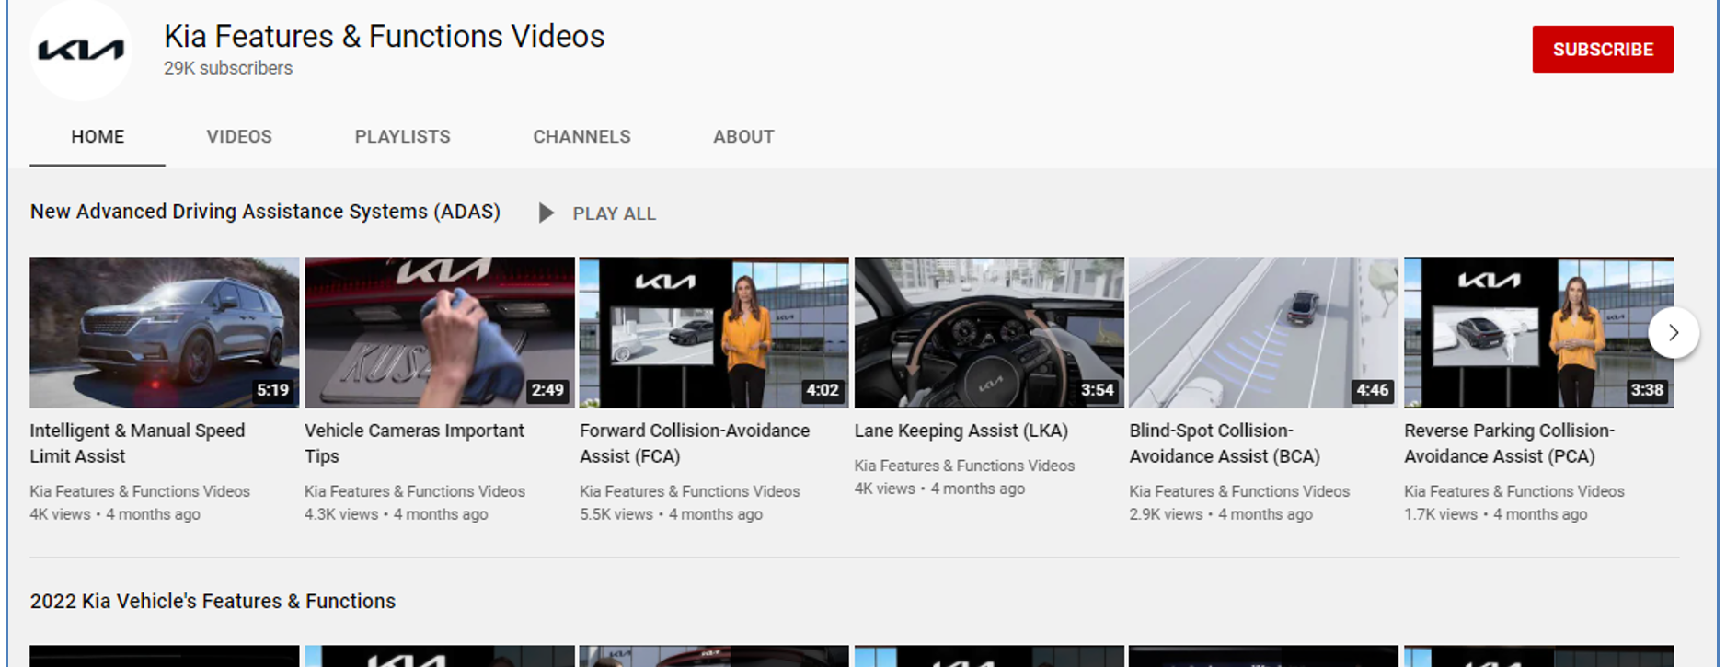The image size is (1726, 667).
Task: Open the New Advanced Driving Assistance Systems playlist title
Action: coord(265,212)
